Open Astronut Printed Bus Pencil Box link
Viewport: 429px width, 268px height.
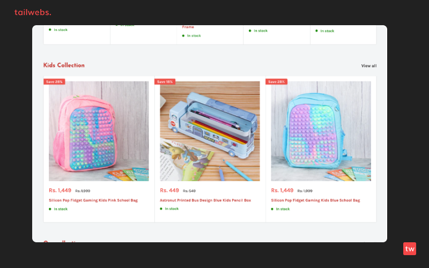(205, 200)
